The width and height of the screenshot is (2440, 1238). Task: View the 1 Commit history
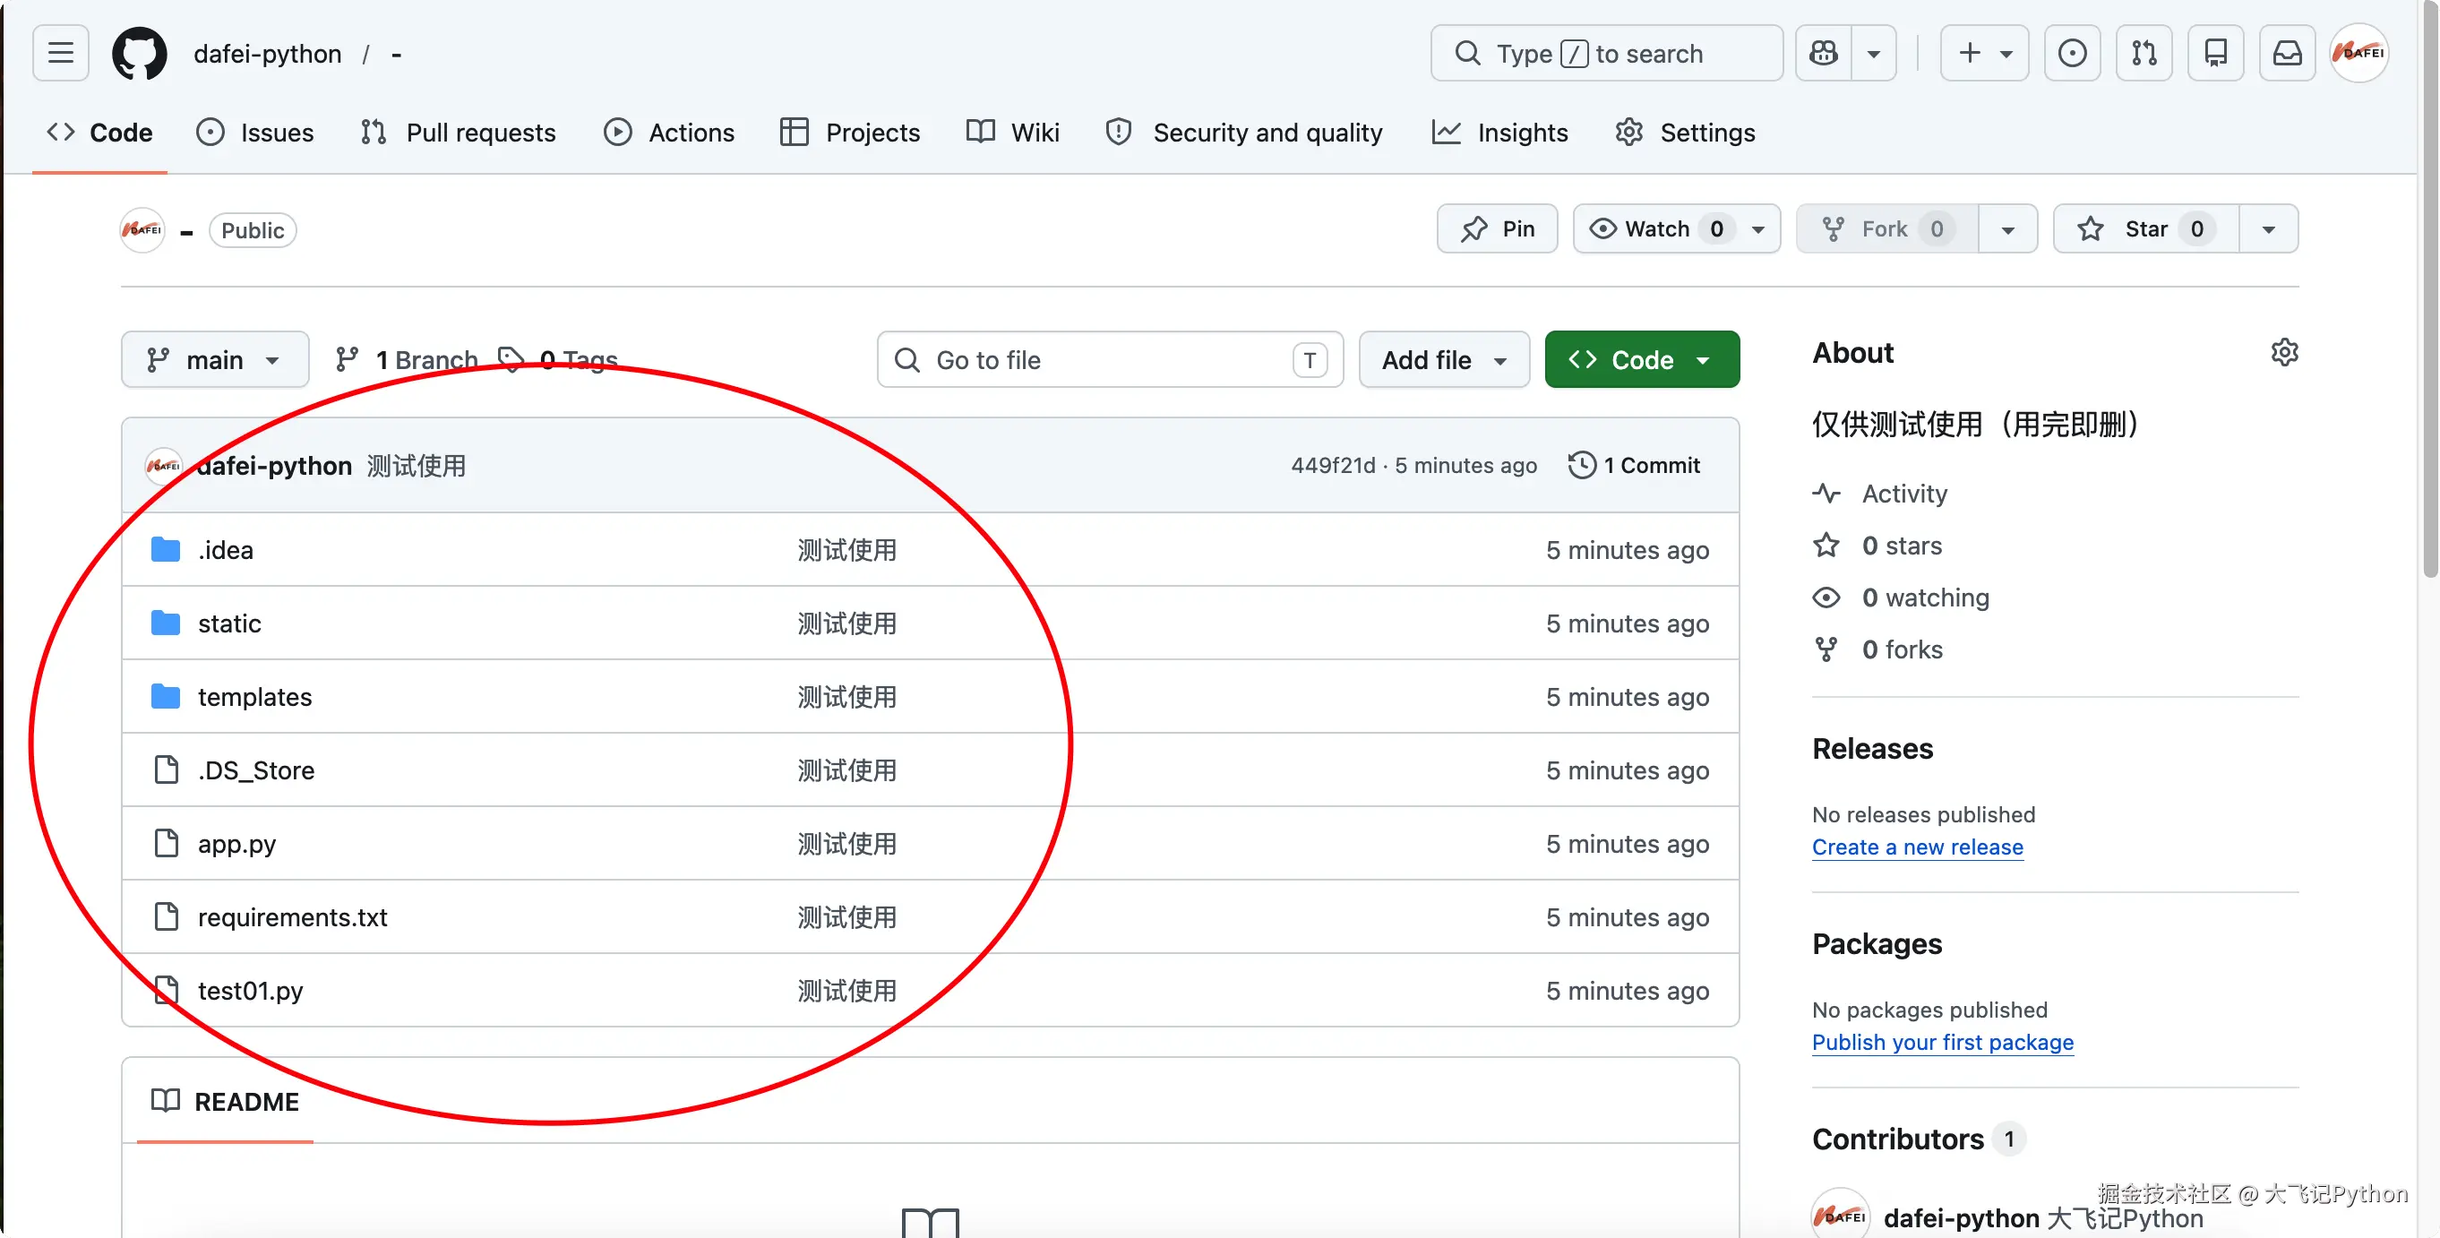1635,465
